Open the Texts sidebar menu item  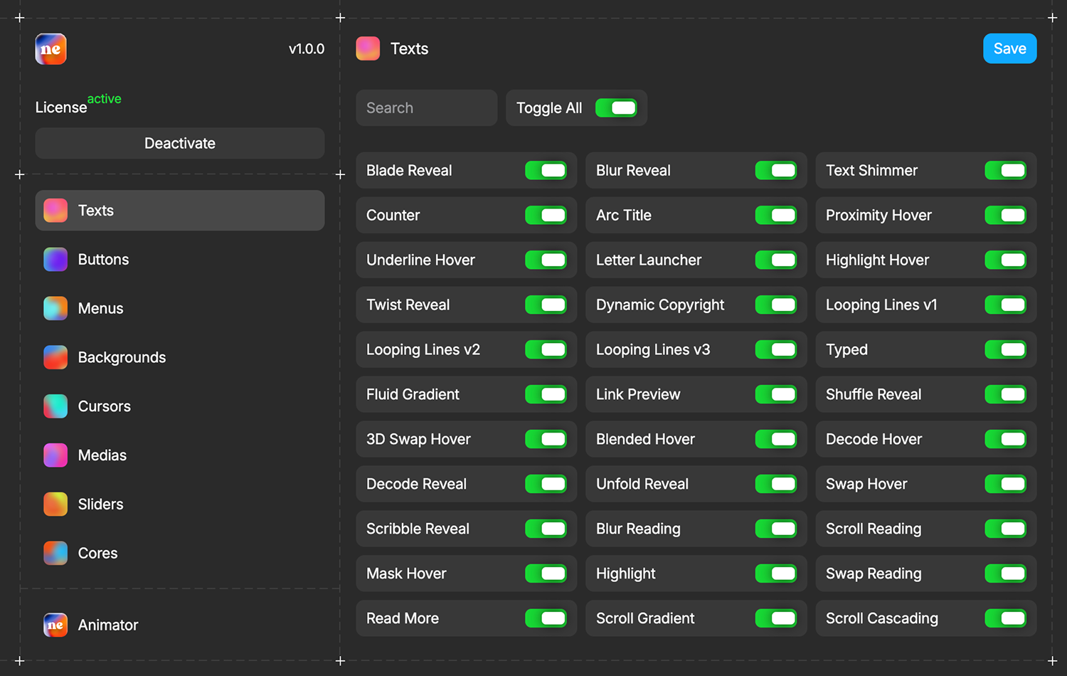coord(180,211)
